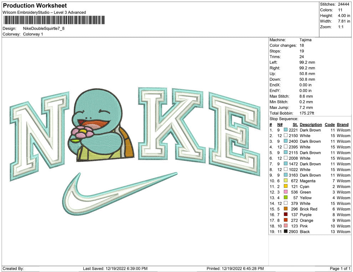Click the Last Saved timestamp in footer

click(x=115, y=268)
